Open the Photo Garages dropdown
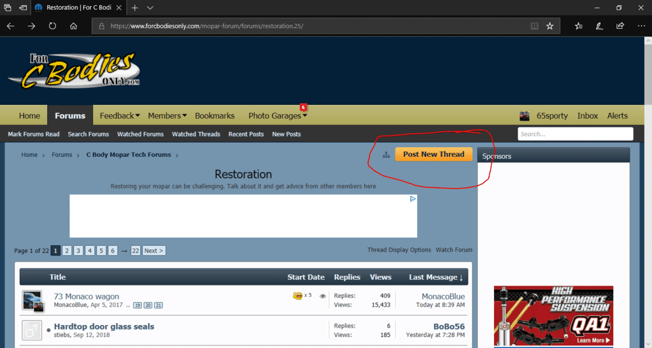The height and width of the screenshot is (348, 652). click(278, 116)
